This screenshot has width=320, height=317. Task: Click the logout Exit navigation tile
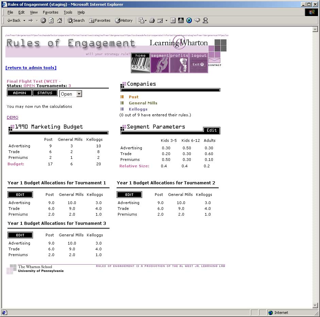pos(199,63)
